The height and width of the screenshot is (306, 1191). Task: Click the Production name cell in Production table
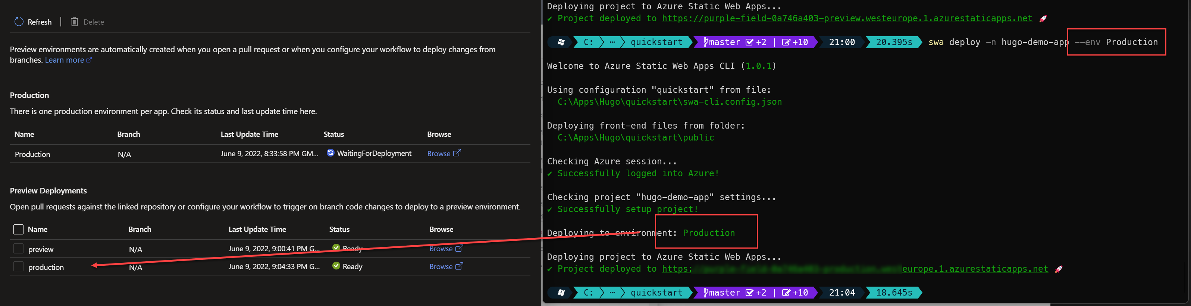32,154
